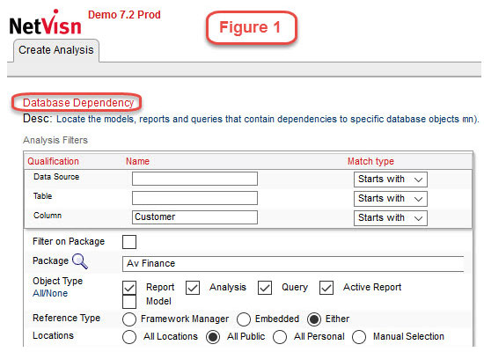Check the Model object type checkbox

click(x=129, y=302)
